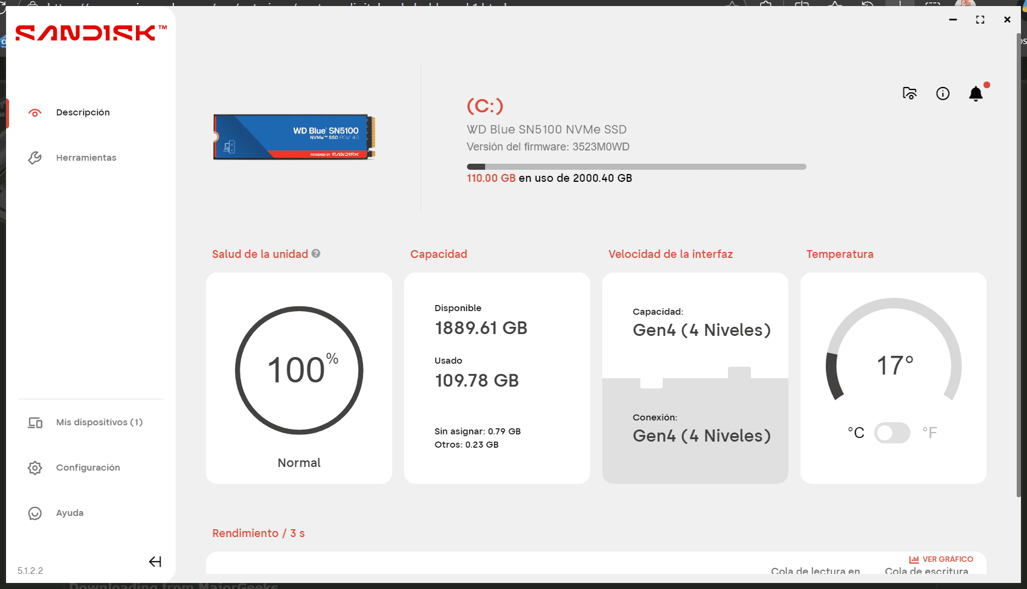This screenshot has width=1027, height=589.
Task: Click the Herramientas wrench icon
Action: coord(35,158)
